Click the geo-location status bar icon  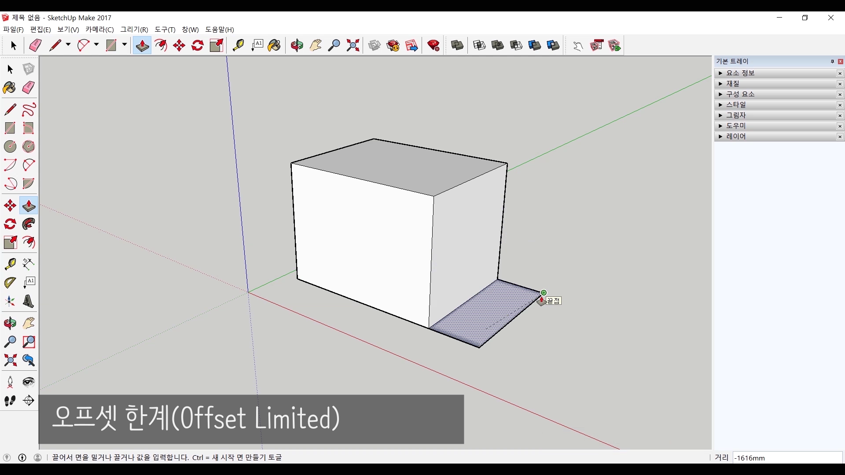[6, 457]
